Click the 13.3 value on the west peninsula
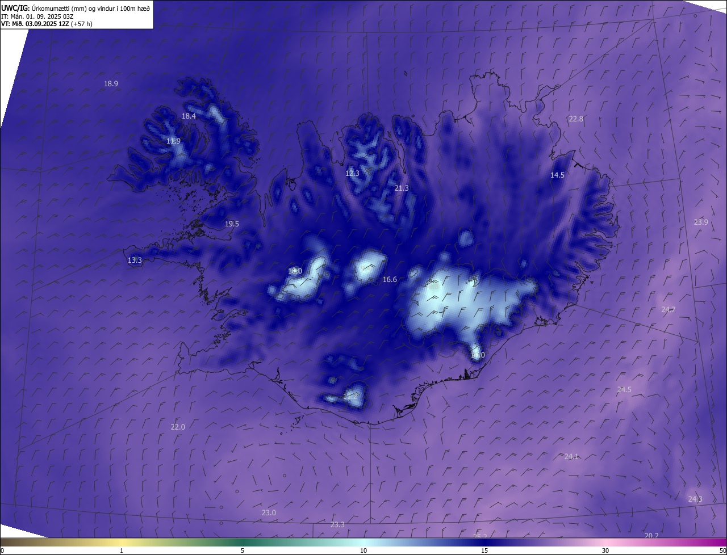The width and height of the screenshot is (727, 555). point(135,260)
